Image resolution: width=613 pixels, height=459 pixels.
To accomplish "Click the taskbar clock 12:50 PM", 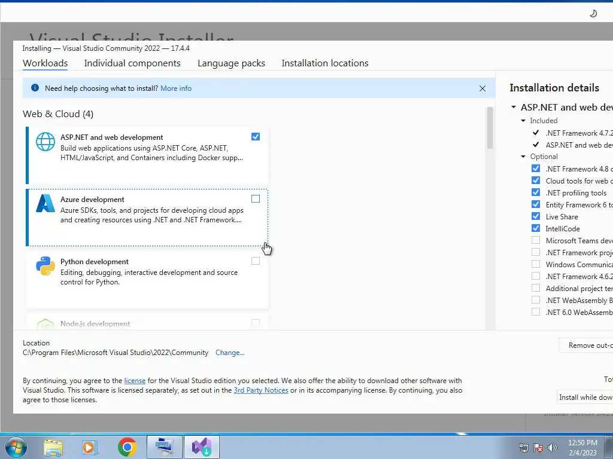I will click(582, 443).
